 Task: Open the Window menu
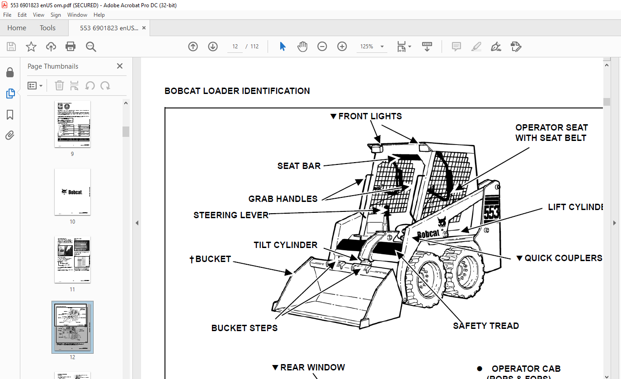click(x=77, y=15)
